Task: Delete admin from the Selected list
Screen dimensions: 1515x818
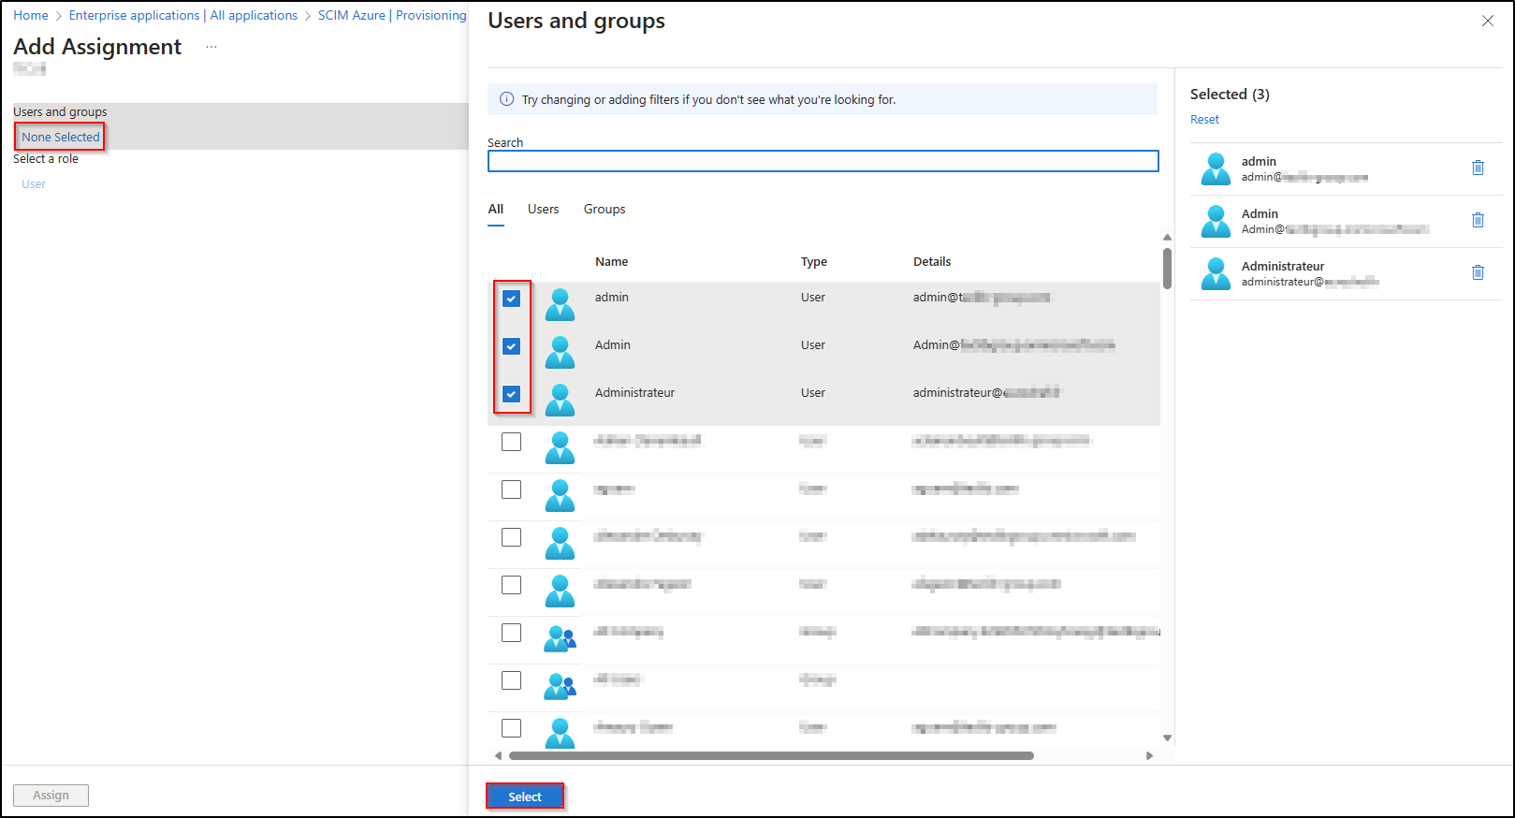Action: (x=1478, y=168)
